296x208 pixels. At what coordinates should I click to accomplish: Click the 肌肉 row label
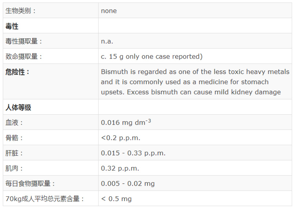pyautogui.click(x=14, y=168)
